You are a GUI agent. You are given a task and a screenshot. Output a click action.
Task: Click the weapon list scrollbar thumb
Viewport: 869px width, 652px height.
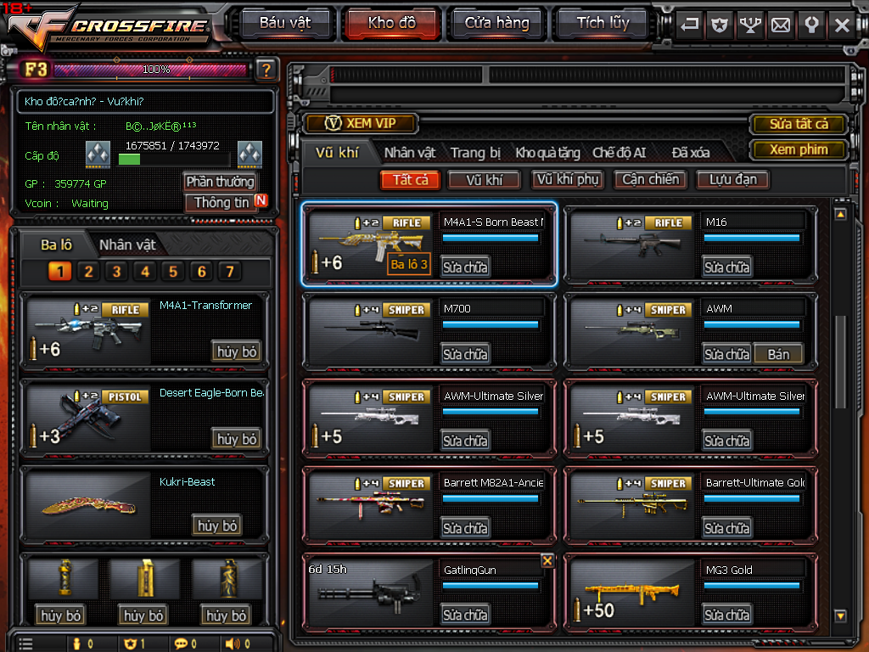pos(841,362)
